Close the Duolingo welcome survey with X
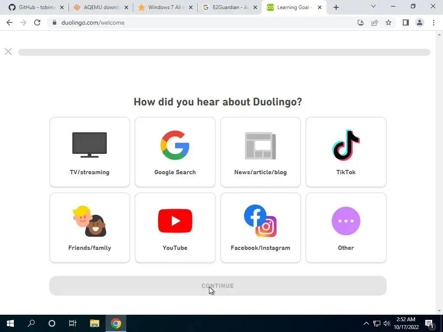Viewport: 443px width, 332px height. pos(8,52)
